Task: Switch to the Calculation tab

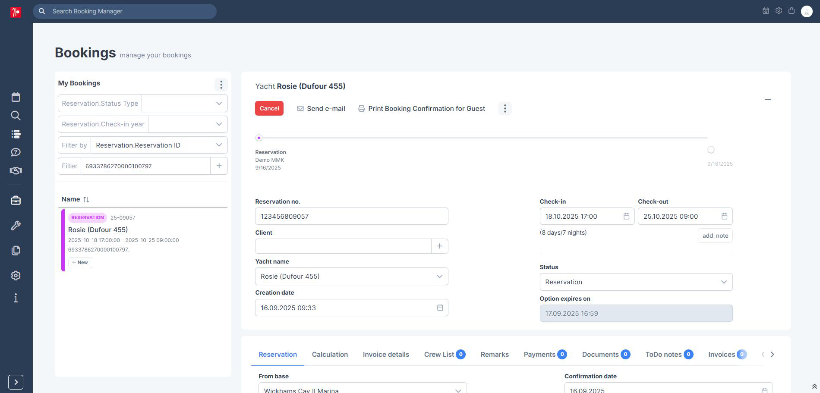Action: click(330, 354)
